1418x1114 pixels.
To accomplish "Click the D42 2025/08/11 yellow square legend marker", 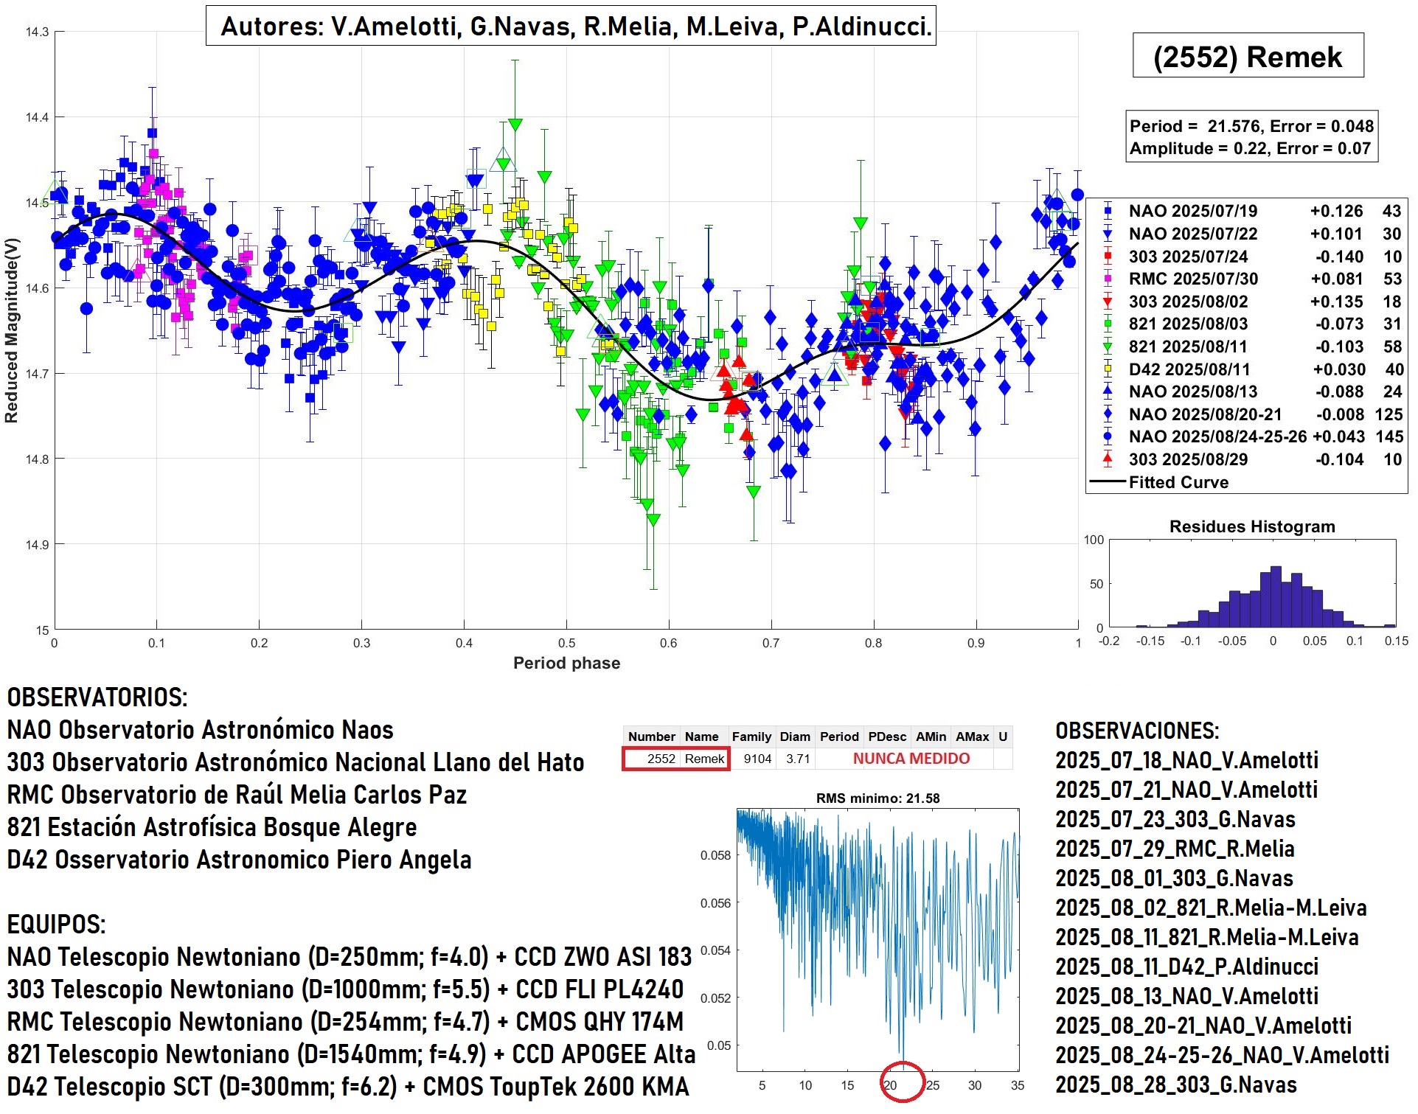I will click(1108, 369).
